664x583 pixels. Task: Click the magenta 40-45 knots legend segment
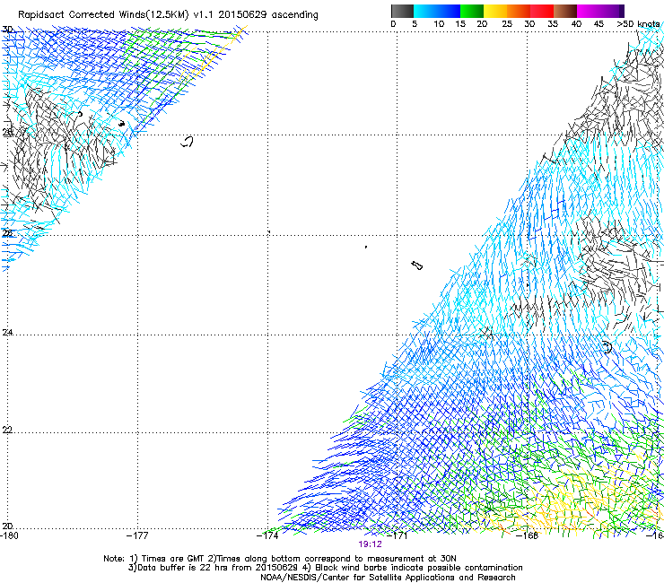pyautogui.click(x=589, y=11)
